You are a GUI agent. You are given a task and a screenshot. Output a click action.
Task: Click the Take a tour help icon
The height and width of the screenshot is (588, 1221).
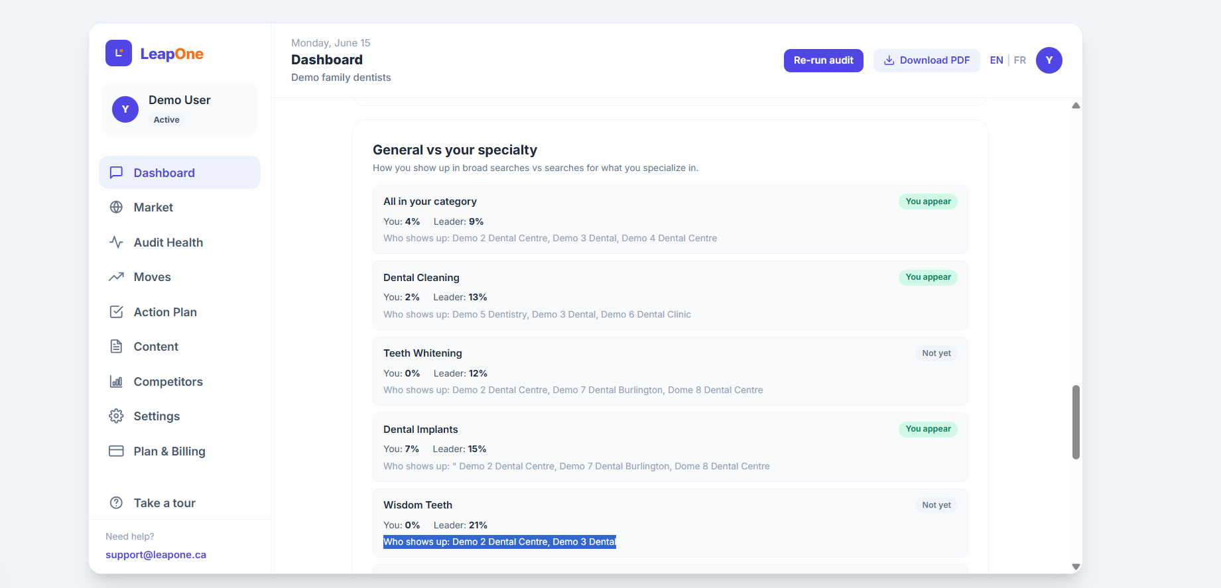coord(116,502)
